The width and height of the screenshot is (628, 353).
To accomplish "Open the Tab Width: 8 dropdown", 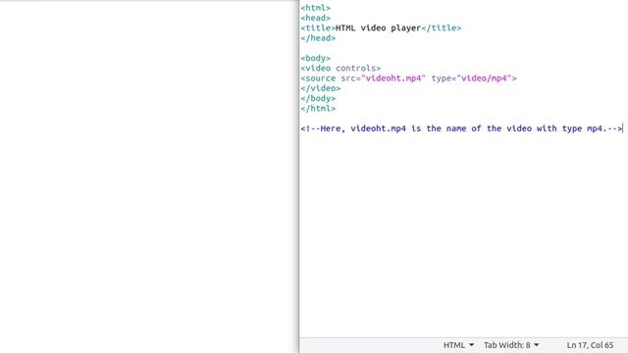I will [511, 345].
